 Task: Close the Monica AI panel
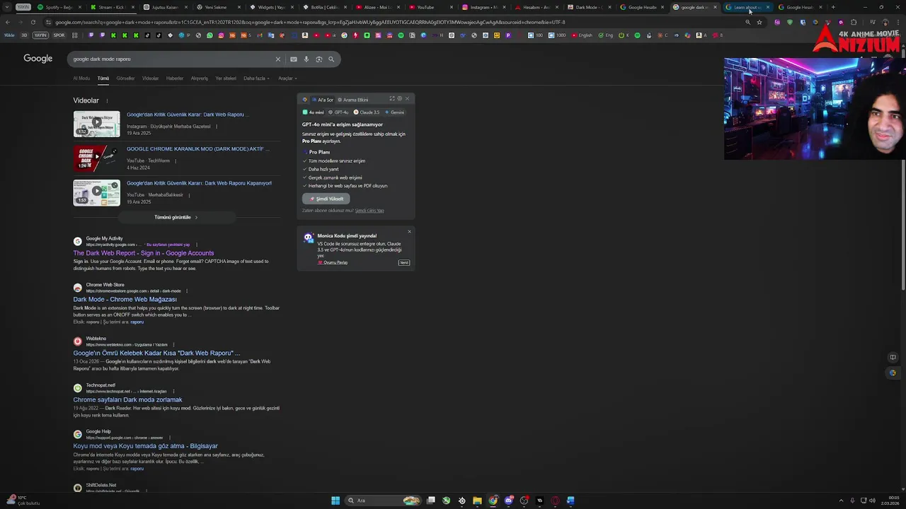point(407,99)
